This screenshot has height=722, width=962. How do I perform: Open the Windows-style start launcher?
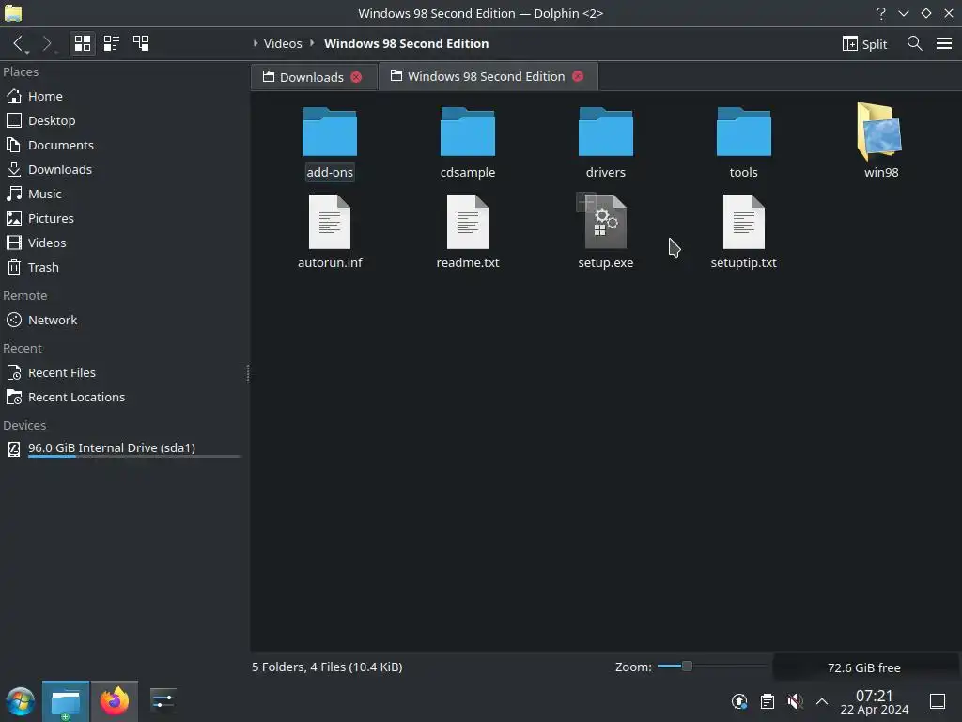[x=21, y=701]
